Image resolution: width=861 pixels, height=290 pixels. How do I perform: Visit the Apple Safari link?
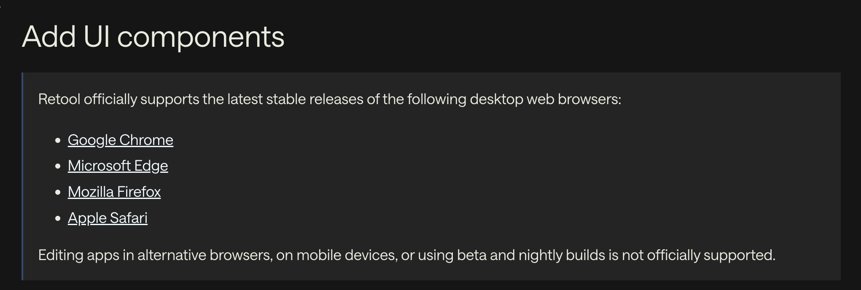click(108, 218)
